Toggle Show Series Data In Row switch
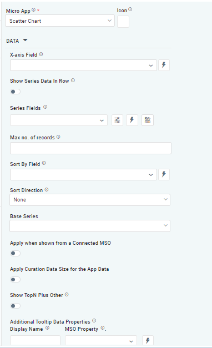This screenshot has height=348, width=212. 15,92
